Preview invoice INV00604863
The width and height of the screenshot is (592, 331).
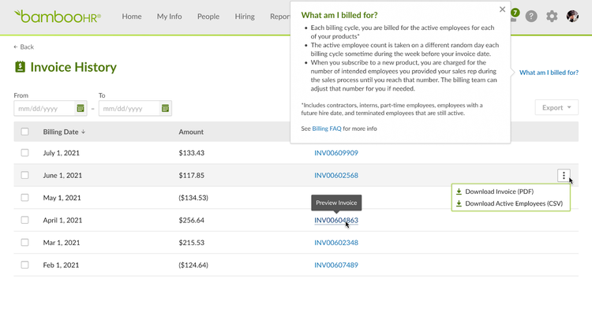tap(336, 220)
